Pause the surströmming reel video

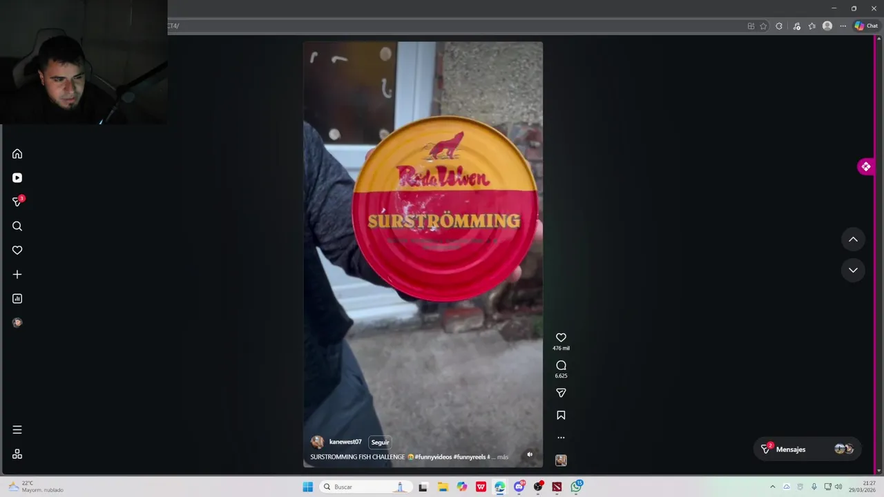tap(423, 254)
